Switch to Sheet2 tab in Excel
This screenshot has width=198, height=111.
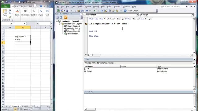(x=25, y=106)
